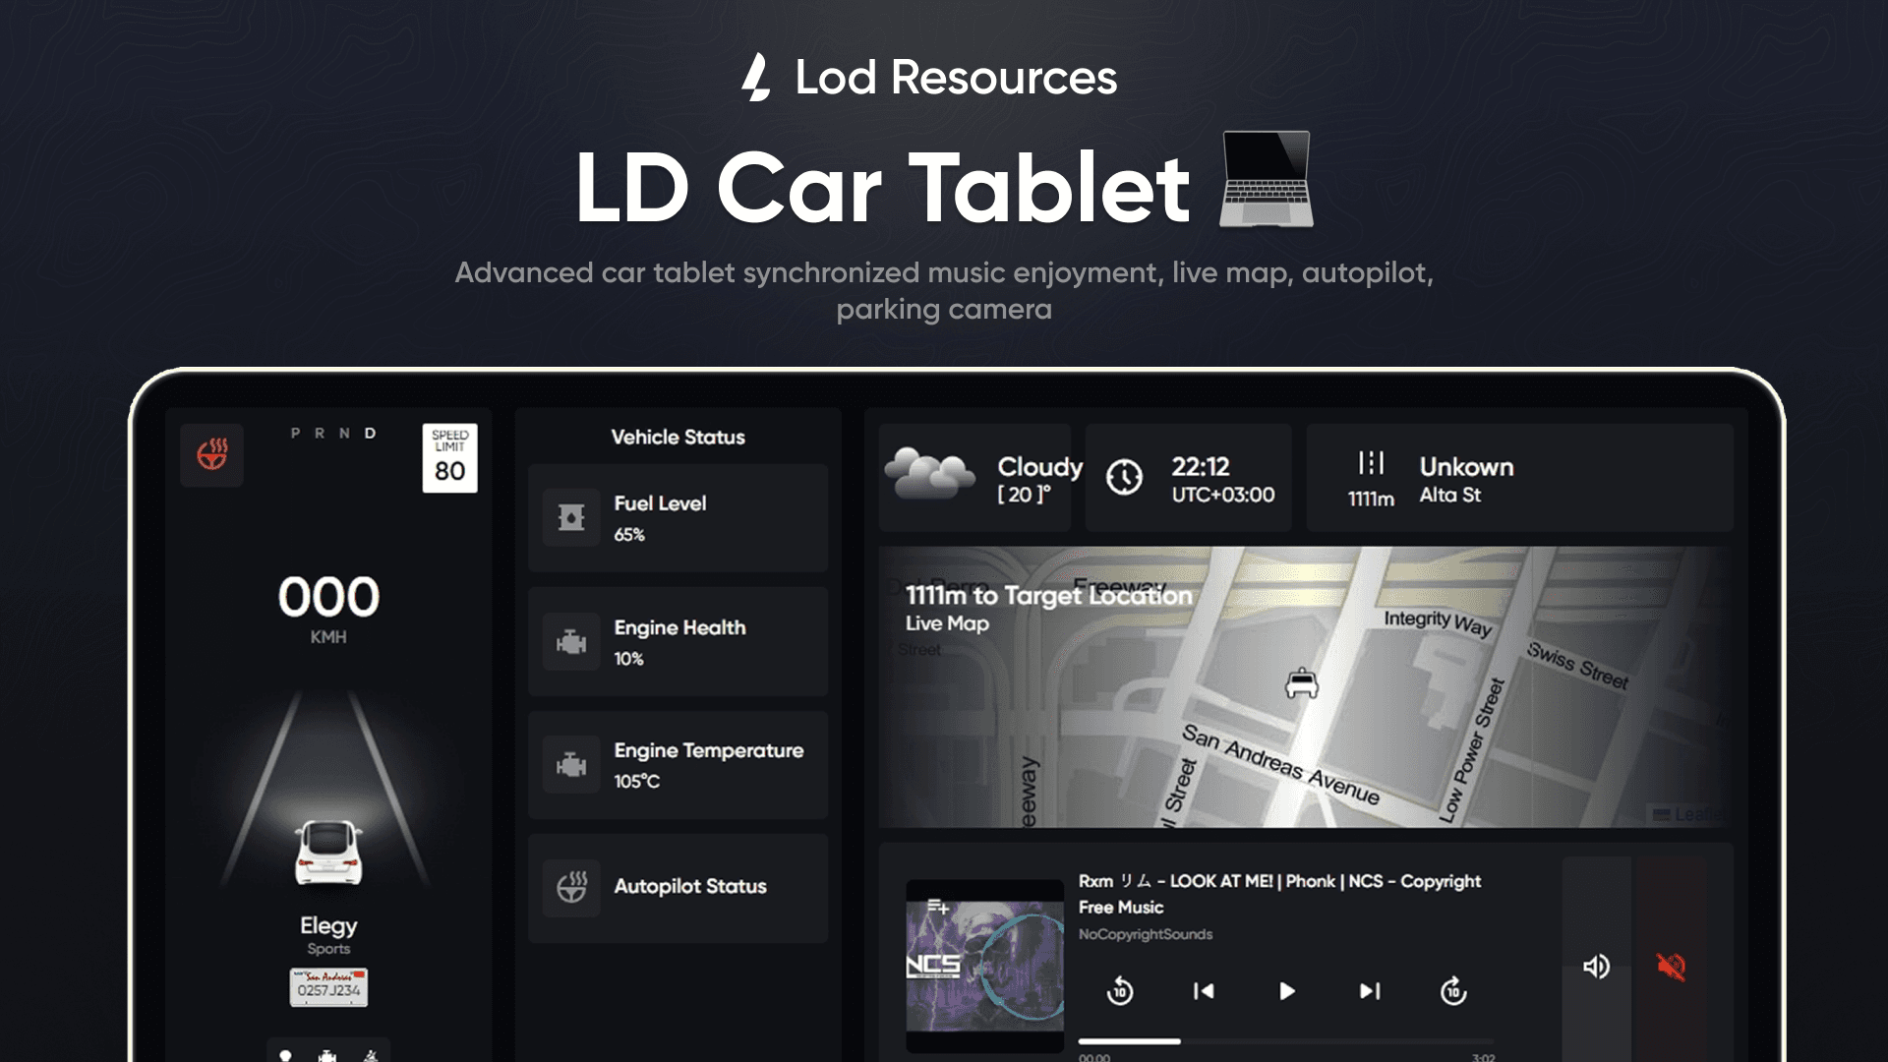Select gear P in PRND indicator
This screenshot has width=1888, height=1062.
[x=295, y=434]
